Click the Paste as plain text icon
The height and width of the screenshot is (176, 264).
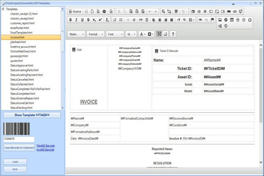137,11
